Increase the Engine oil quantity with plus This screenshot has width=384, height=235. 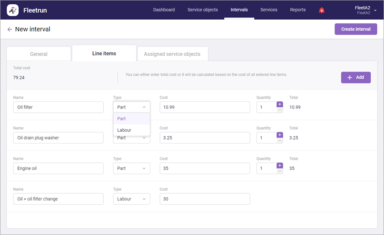[x=280, y=166]
